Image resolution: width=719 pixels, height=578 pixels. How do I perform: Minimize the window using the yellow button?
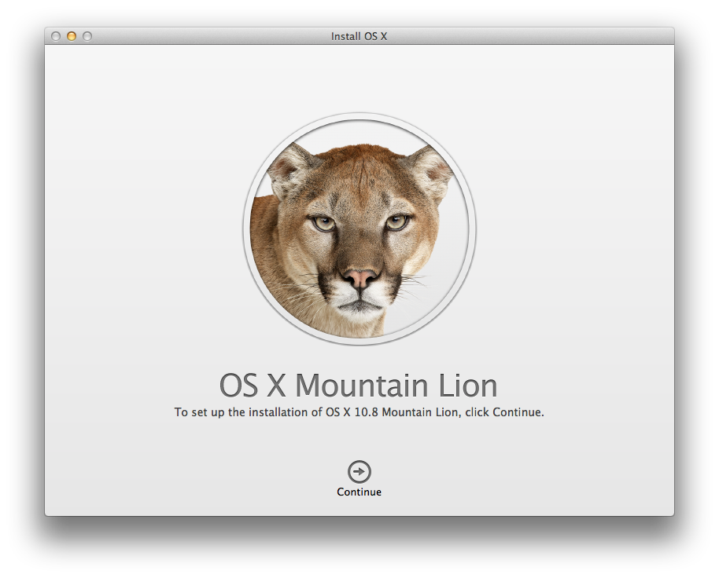(72, 36)
